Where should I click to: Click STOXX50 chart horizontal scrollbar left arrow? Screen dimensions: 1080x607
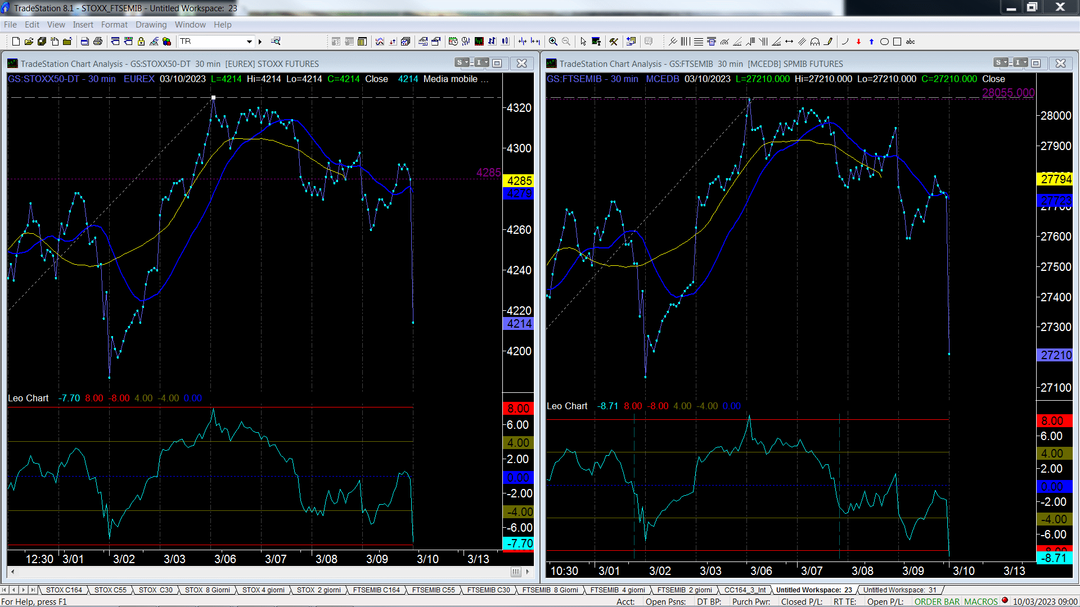coord(12,572)
